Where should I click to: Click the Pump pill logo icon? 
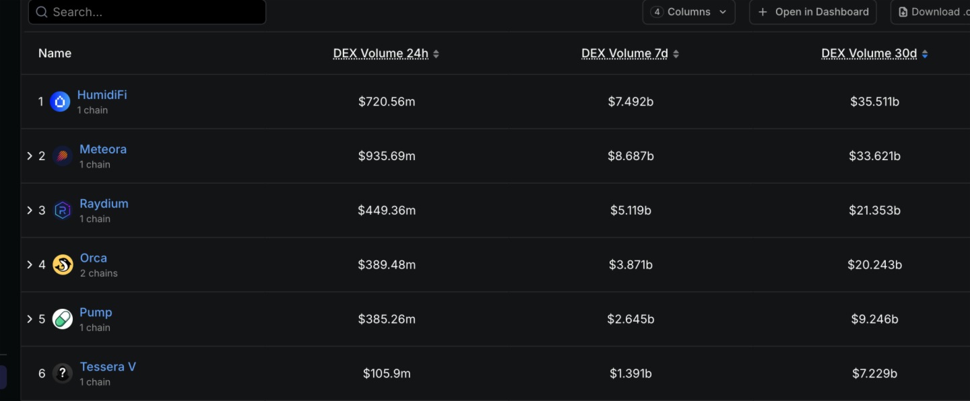tap(62, 319)
